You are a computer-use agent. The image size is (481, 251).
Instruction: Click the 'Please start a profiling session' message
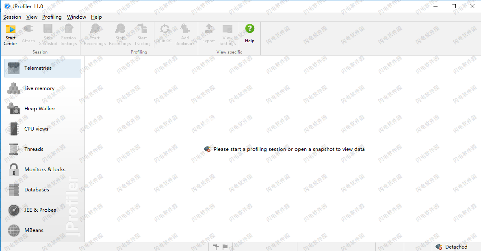click(284, 149)
